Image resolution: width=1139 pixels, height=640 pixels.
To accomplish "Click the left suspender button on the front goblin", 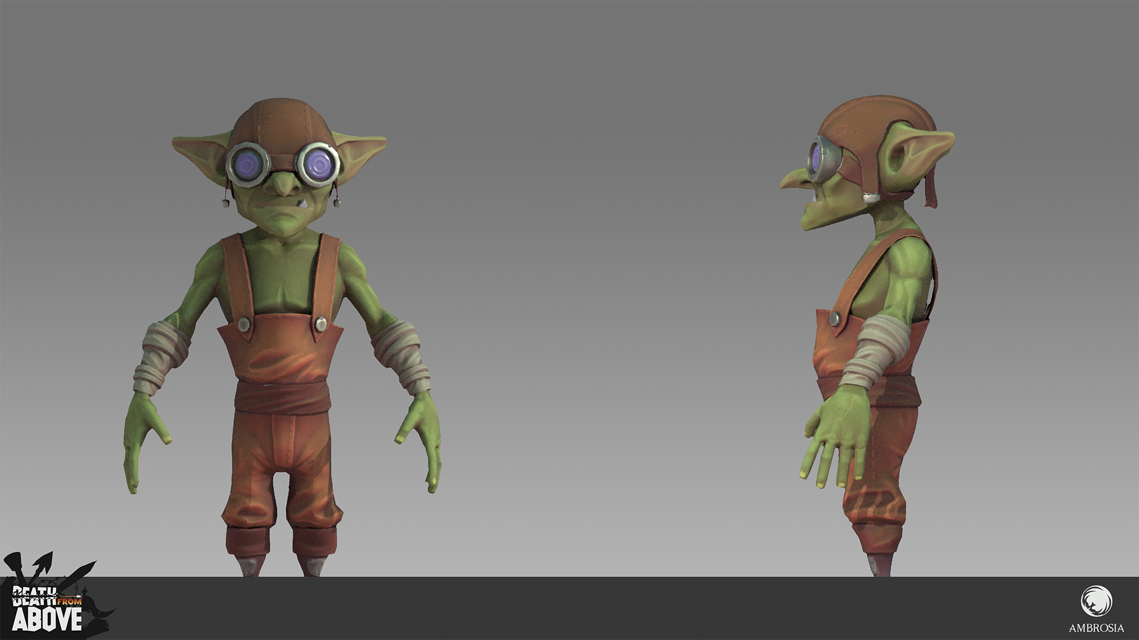I will click(x=243, y=324).
